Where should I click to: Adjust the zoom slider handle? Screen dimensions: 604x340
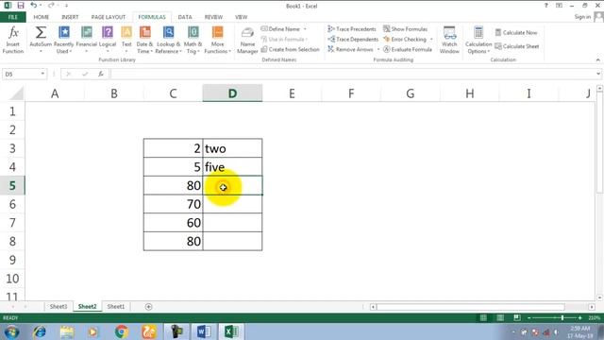pyautogui.click(x=562, y=317)
